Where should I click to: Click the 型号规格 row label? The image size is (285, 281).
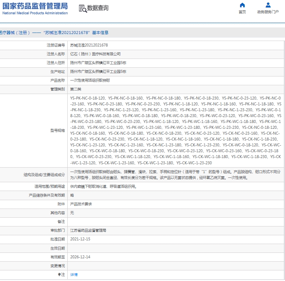(57, 131)
